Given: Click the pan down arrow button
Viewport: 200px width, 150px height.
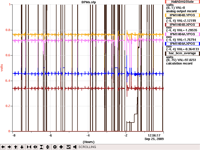Looking at the screenshot, I should click(22, 147).
